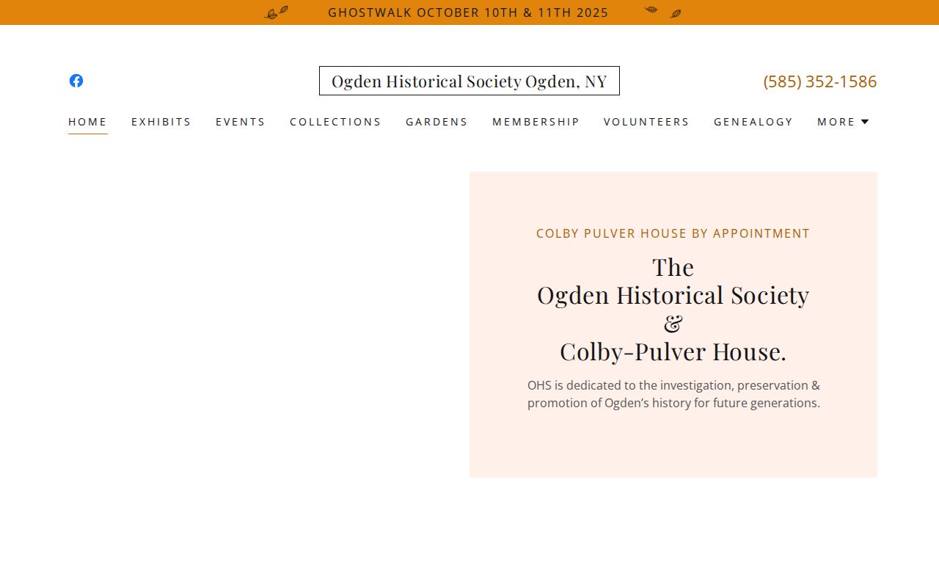Navigate to the Events page
This screenshot has height=587, width=939.
click(x=241, y=122)
